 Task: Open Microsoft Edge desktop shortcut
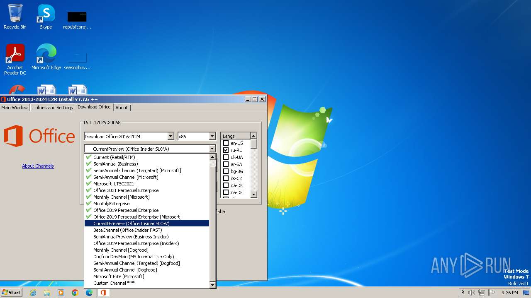point(46,57)
